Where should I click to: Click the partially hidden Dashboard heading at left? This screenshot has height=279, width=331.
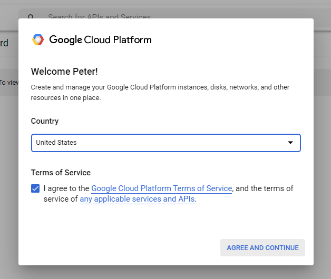point(4,43)
